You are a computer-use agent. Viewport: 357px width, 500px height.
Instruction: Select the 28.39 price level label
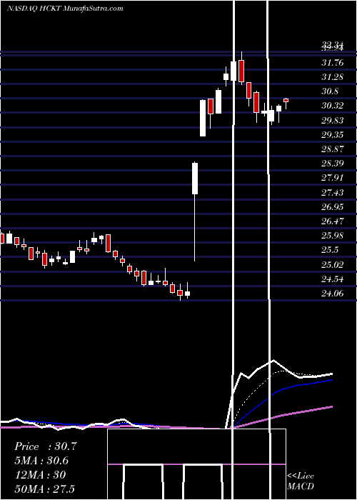pos(333,164)
